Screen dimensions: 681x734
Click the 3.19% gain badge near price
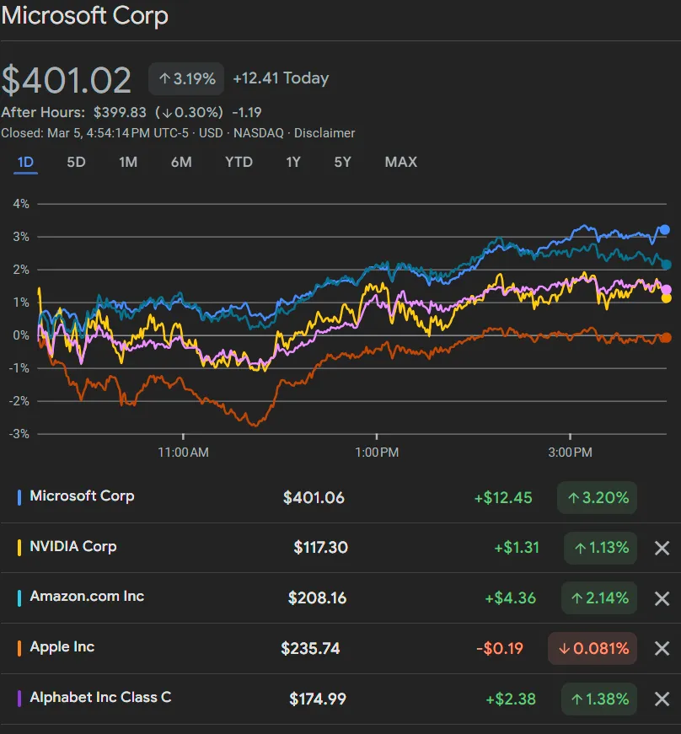186,78
